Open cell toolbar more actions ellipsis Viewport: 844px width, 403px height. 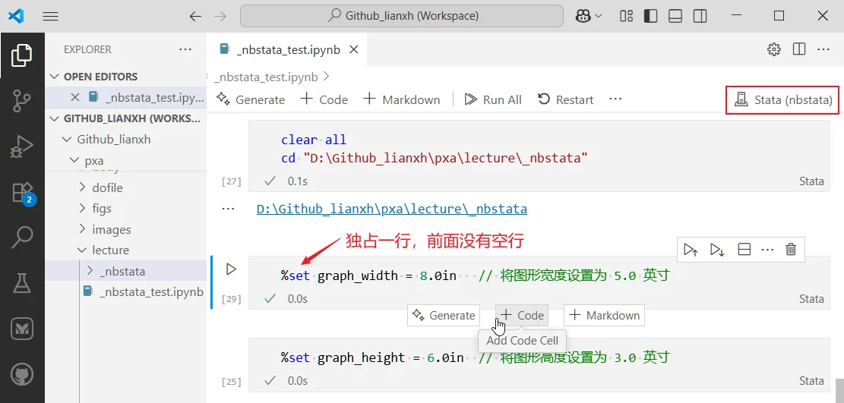click(x=767, y=250)
